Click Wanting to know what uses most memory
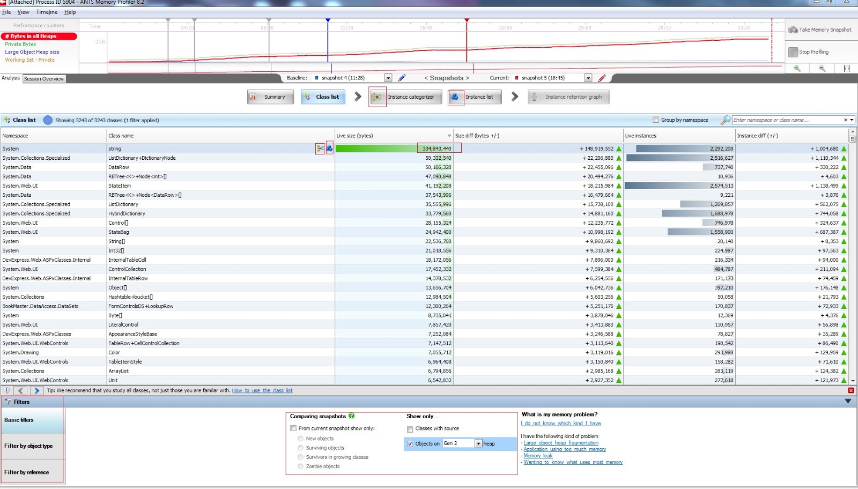The width and height of the screenshot is (858, 489). [x=573, y=462]
